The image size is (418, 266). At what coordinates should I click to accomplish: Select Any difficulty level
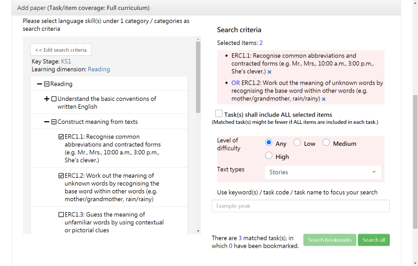pos(269,143)
